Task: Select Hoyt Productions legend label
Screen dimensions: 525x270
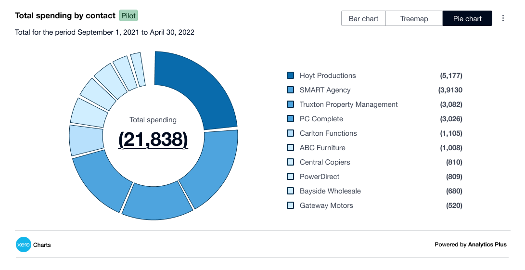Action: point(328,76)
